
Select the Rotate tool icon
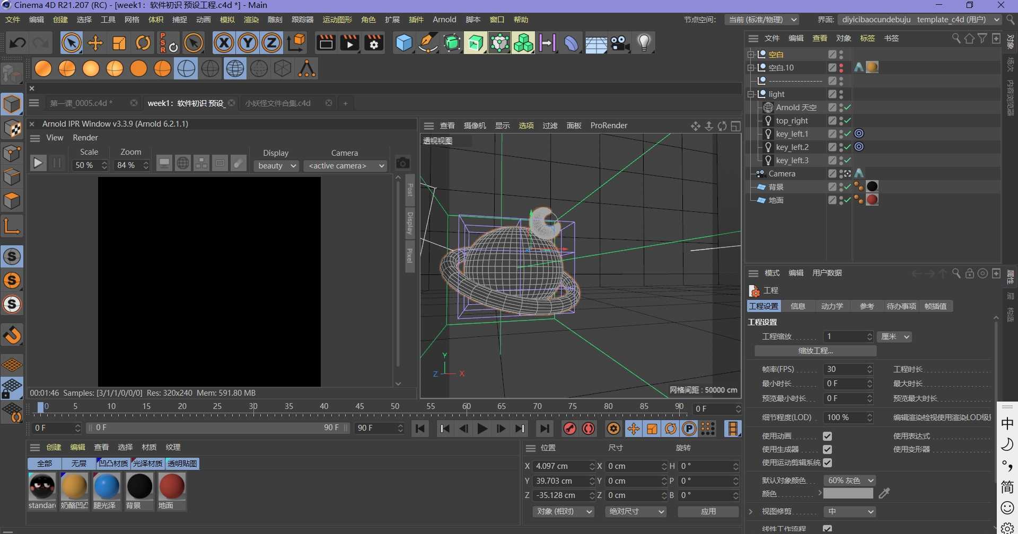pos(143,43)
